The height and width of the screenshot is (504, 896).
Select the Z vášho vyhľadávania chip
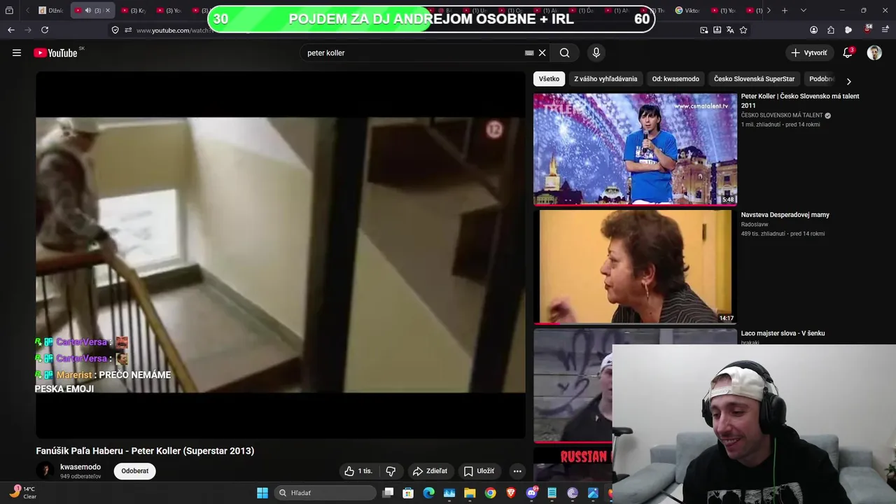click(x=605, y=79)
